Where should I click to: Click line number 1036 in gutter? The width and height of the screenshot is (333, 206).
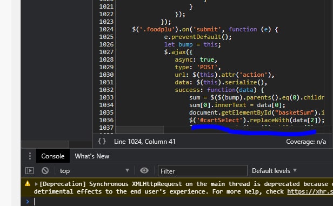point(106,120)
